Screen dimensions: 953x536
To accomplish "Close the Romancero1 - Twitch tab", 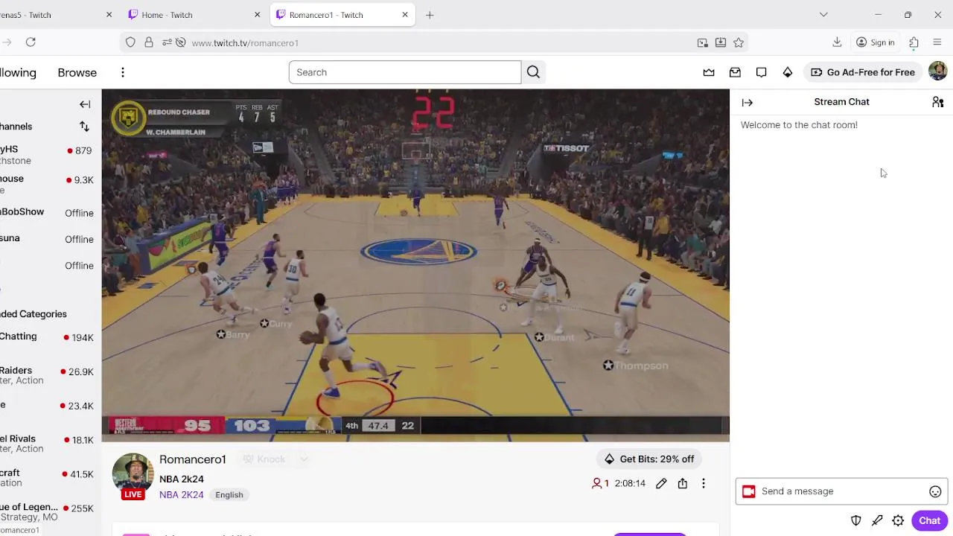I will (405, 15).
